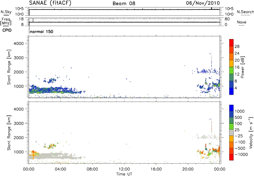Click the red bottom Velocity colorbar segment below -1000
The height and width of the screenshot is (176, 254).
click(x=231, y=157)
